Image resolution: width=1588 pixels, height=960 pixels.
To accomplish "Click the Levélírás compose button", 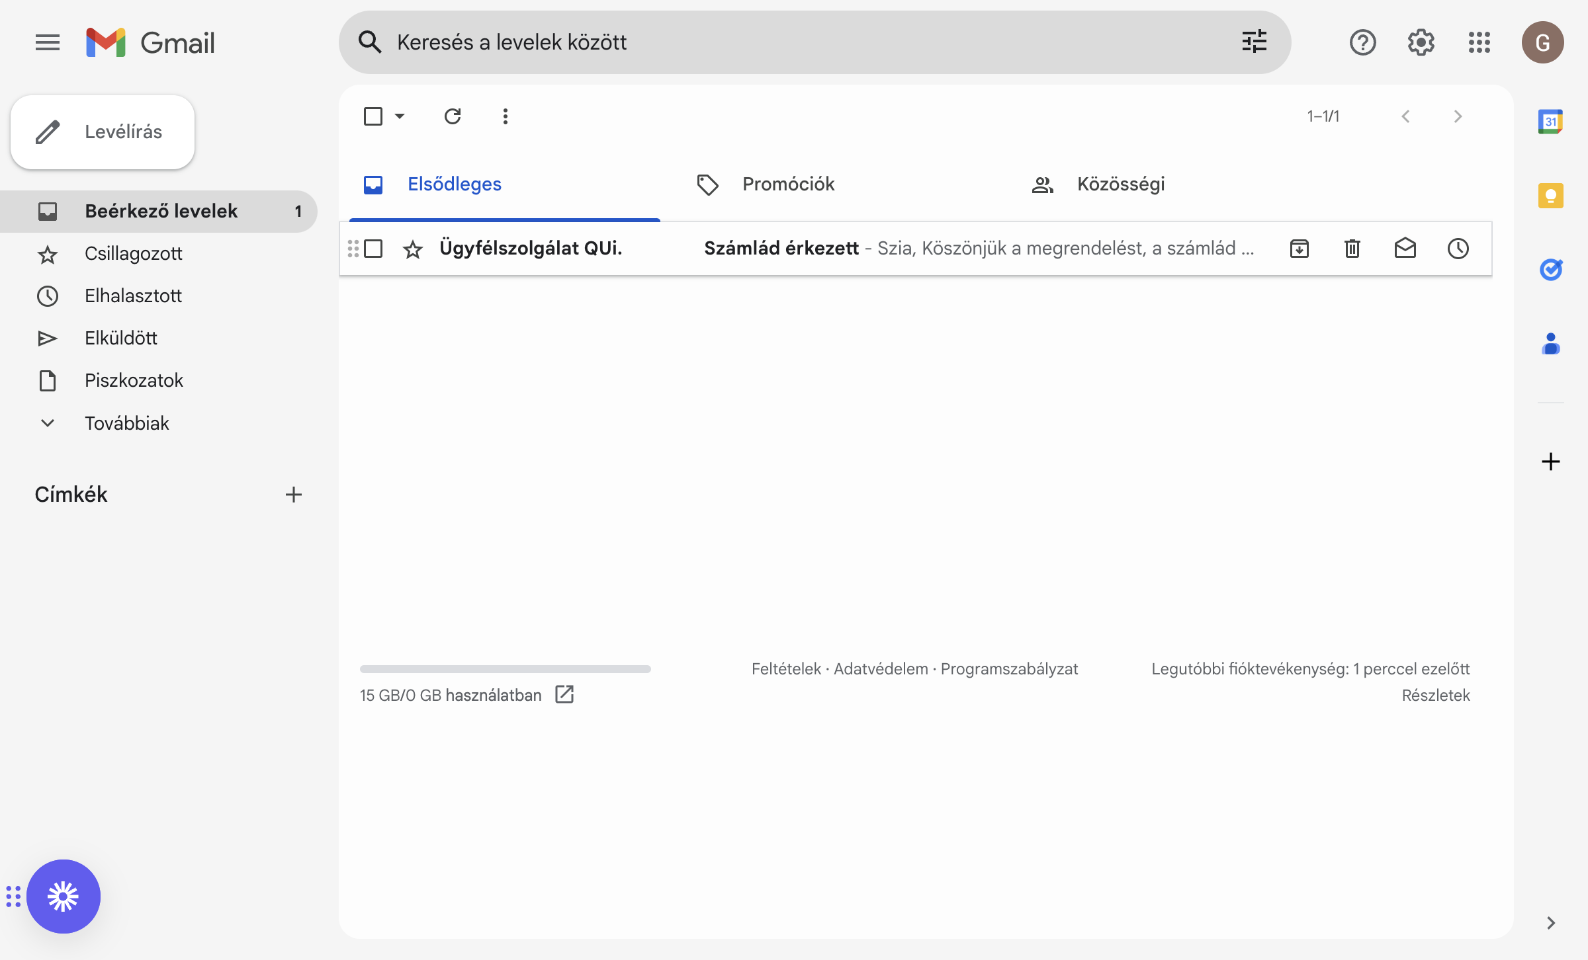I will pyautogui.click(x=103, y=132).
